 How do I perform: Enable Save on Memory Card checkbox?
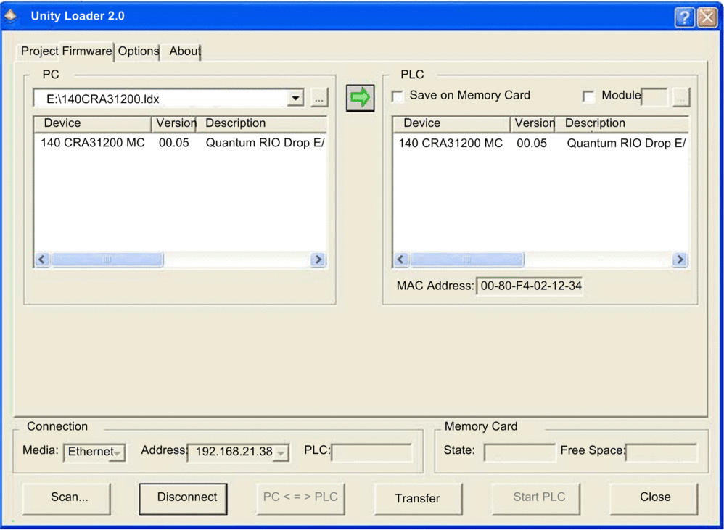coord(397,96)
